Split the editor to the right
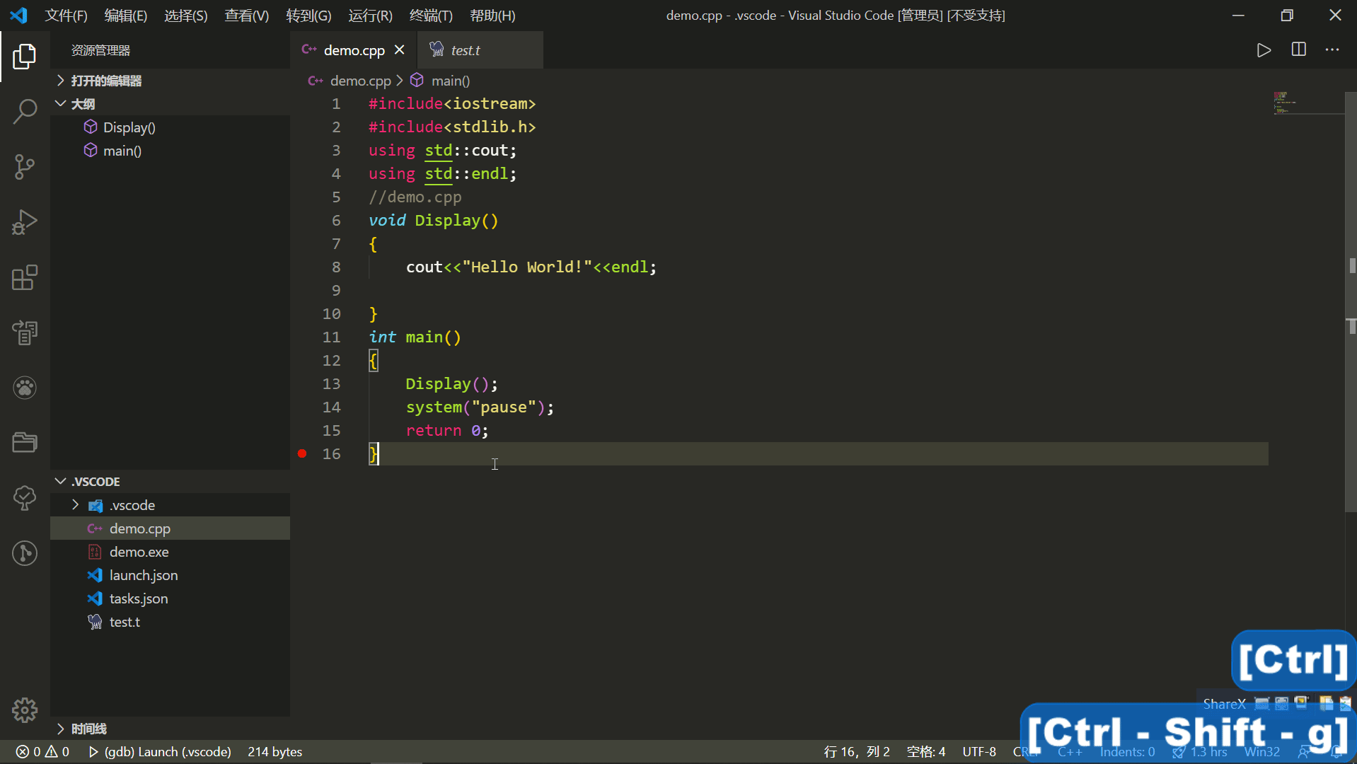Screen dimensions: 1357x764 pyautogui.click(x=1299, y=50)
